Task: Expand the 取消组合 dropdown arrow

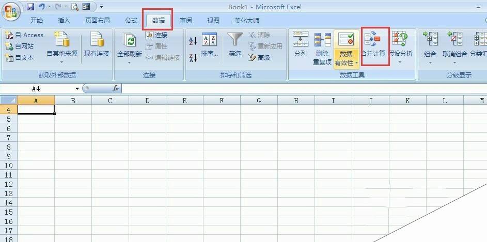Action: point(454,62)
